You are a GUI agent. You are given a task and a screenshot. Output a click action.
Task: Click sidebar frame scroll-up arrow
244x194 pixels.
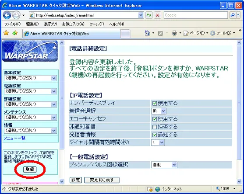pyautogui.click(x=62, y=43)
